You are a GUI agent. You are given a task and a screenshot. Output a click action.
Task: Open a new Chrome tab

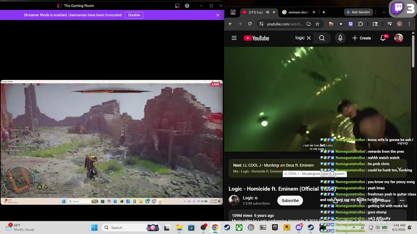[x=324, y=12]
